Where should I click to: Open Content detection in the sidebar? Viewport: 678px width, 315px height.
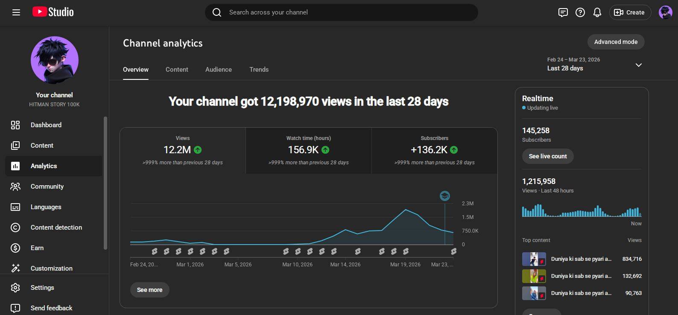[x=56, y=227]
